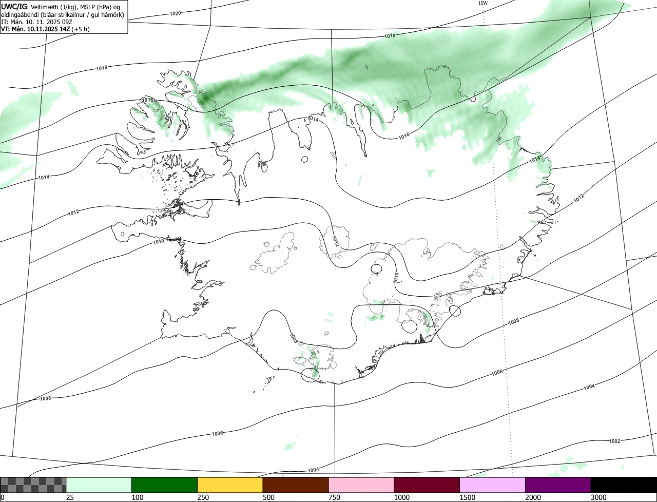
Task: Click the brown 500–750 legend swatch
Action: pos(296,485)
